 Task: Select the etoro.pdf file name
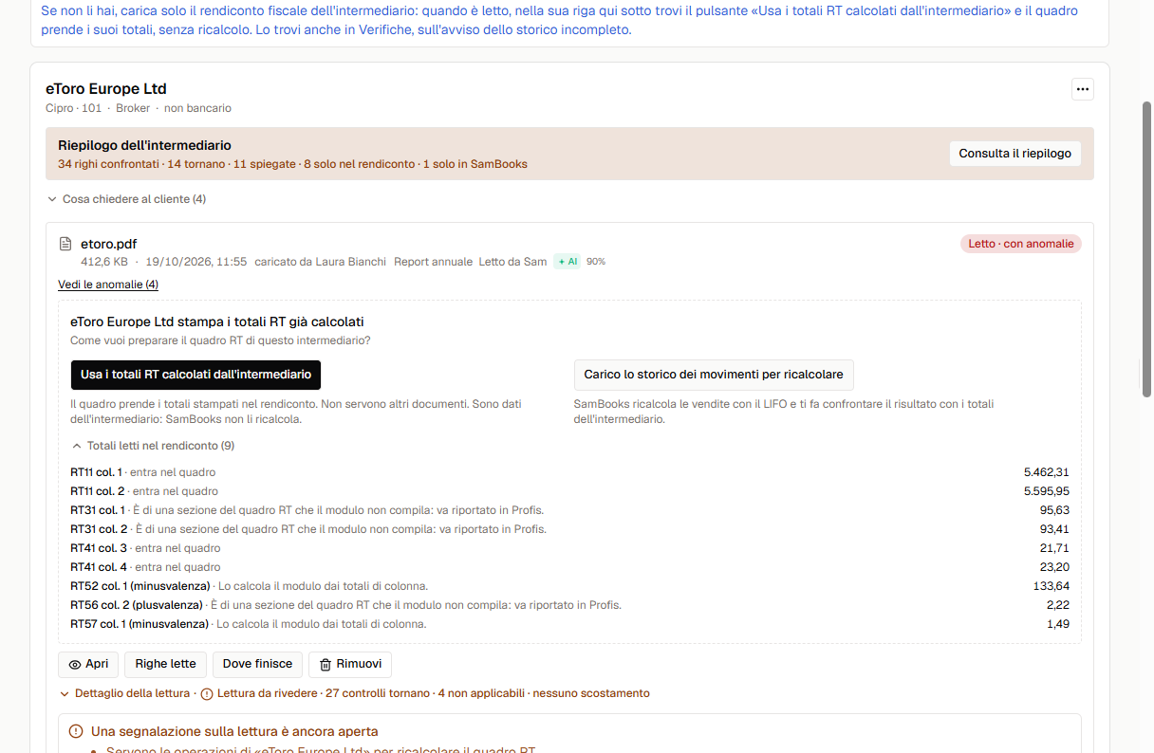[108, 244]
